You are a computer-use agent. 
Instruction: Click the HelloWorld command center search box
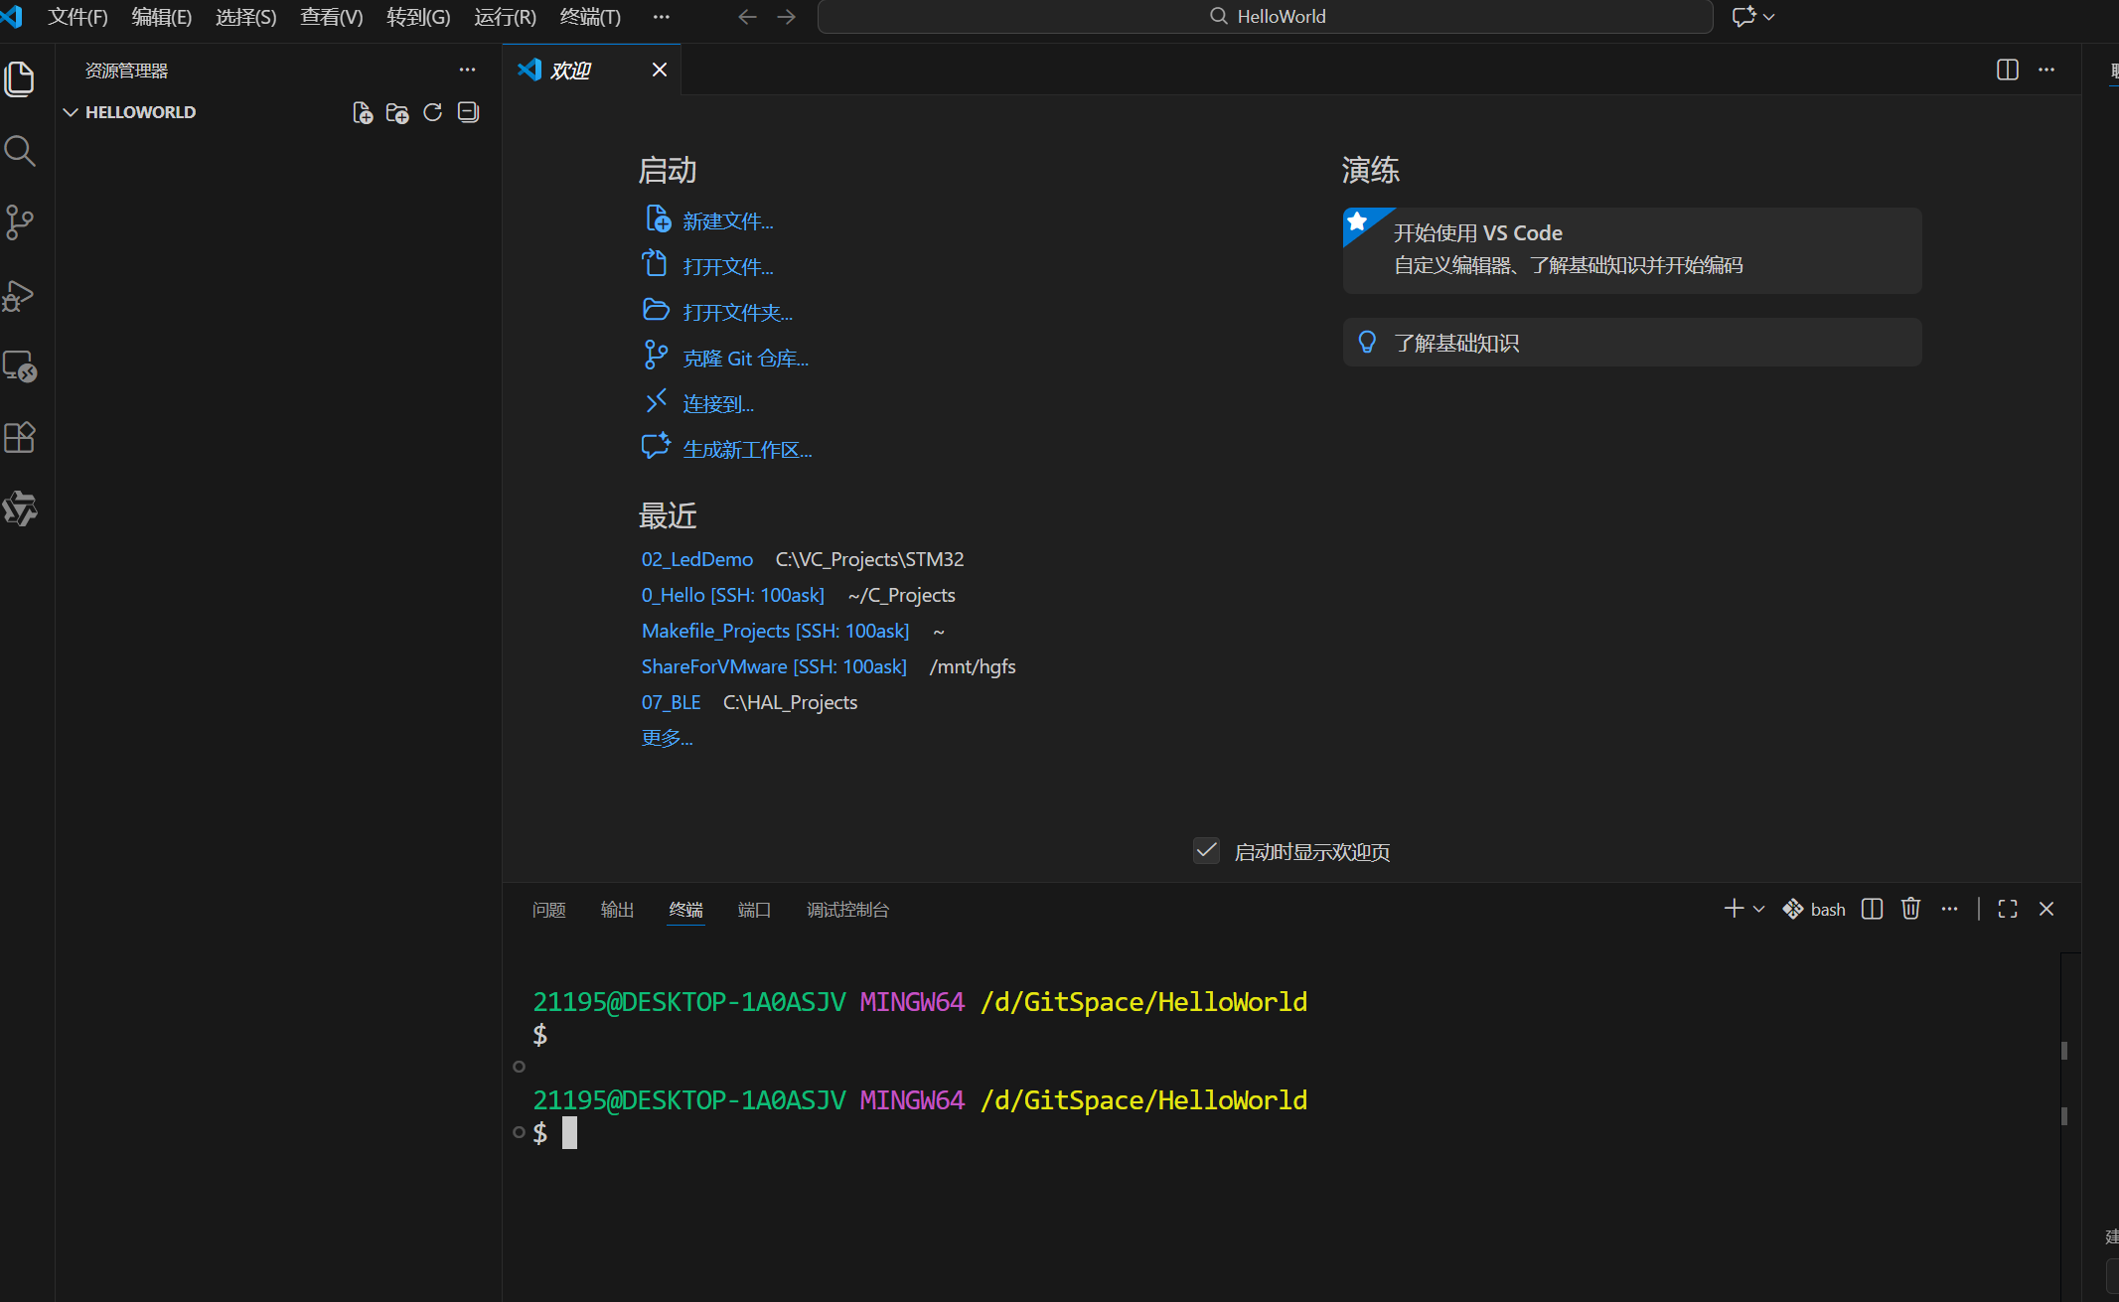(x=1265, y=17)
